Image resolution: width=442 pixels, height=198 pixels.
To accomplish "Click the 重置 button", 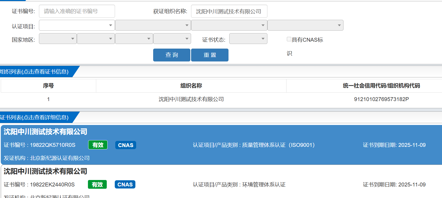I will click(210, 55).
